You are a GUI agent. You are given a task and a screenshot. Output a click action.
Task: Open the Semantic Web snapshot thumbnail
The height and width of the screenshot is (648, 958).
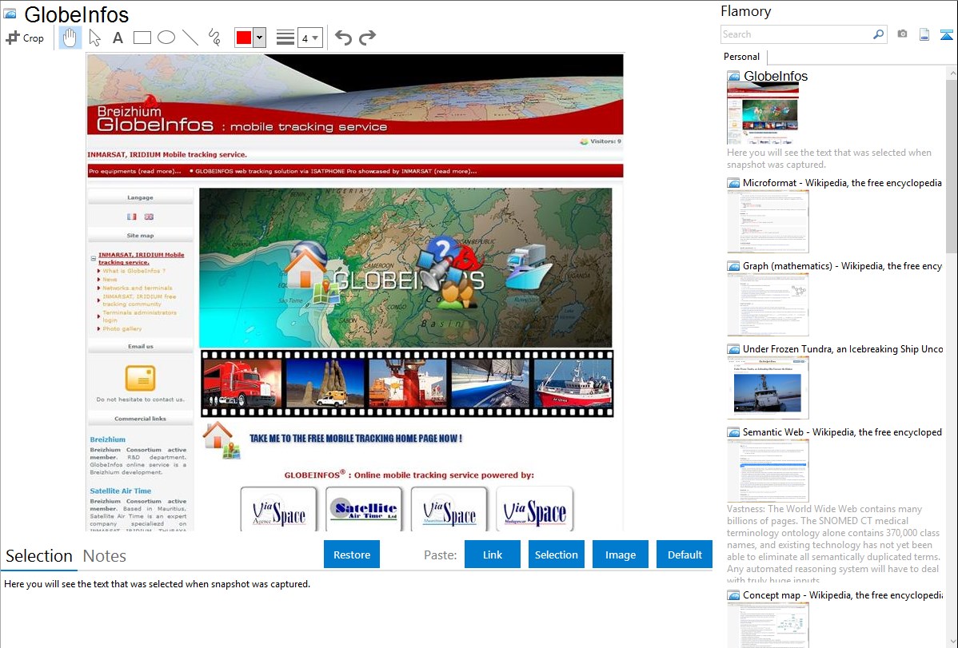768,471
